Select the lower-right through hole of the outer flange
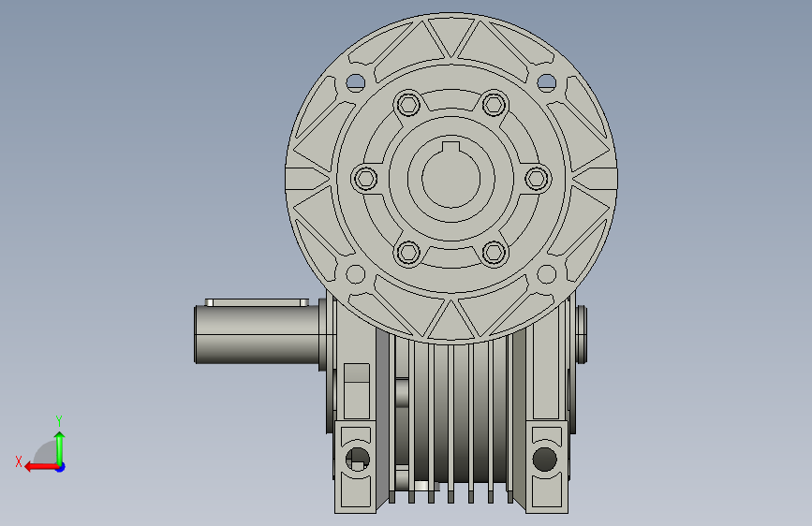This screenshot has width=812, height=526. pyautogui.click(x=547, y=274)
